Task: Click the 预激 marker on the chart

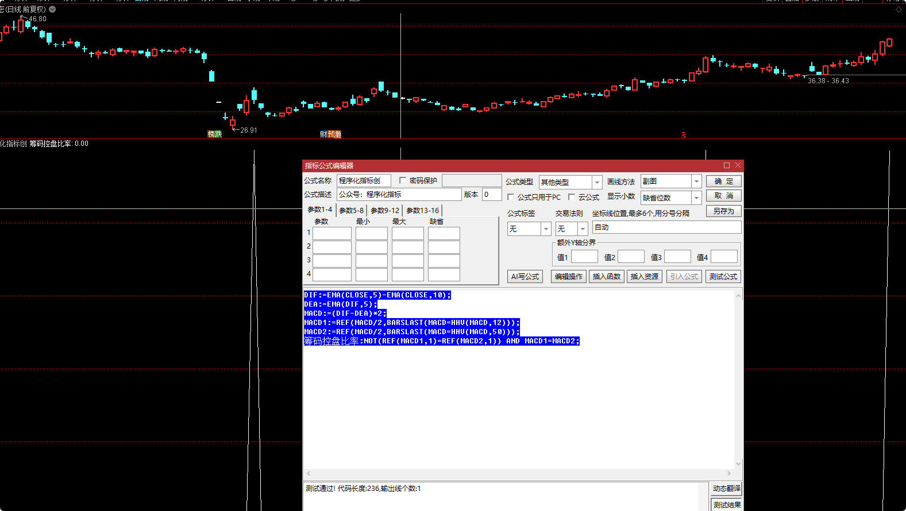Action: pyautogui.click(x=334, y=134)
